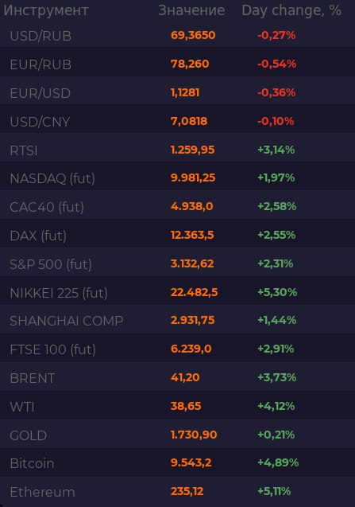Select the BRENT oil row

178,376
